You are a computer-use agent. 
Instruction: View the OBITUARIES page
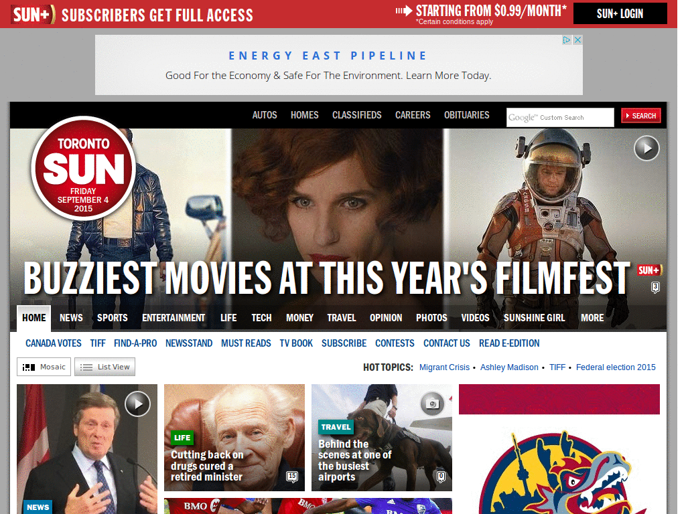pyautogui.click(x=467, y=115)
